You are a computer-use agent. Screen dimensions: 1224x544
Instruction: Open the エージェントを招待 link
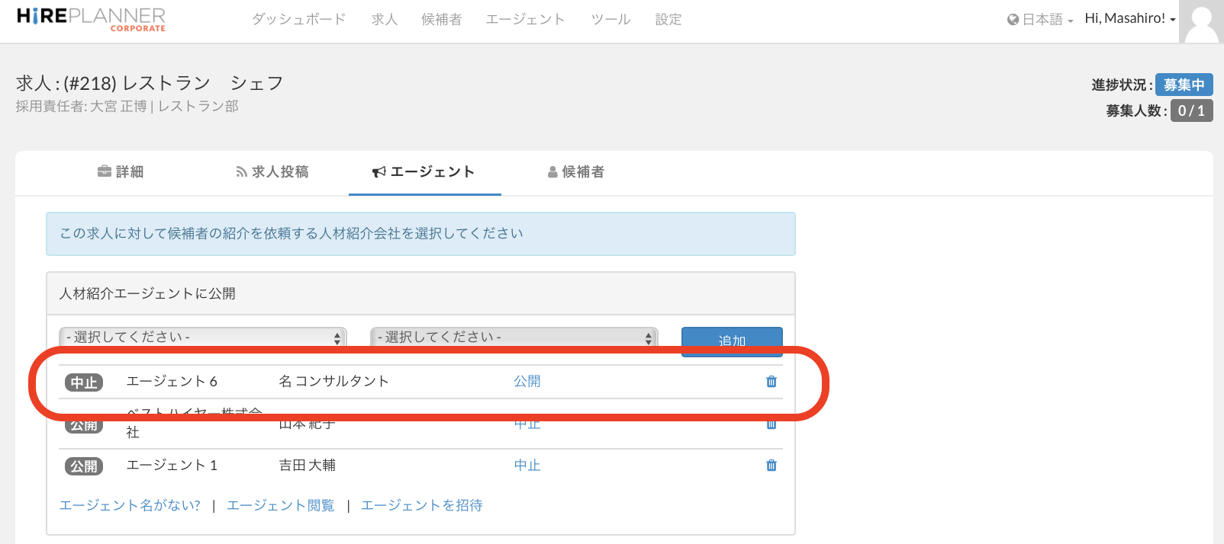(421, 505)
